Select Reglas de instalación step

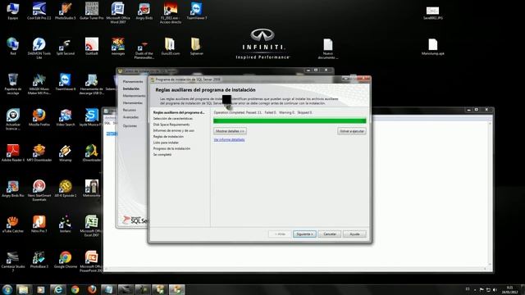168,137
